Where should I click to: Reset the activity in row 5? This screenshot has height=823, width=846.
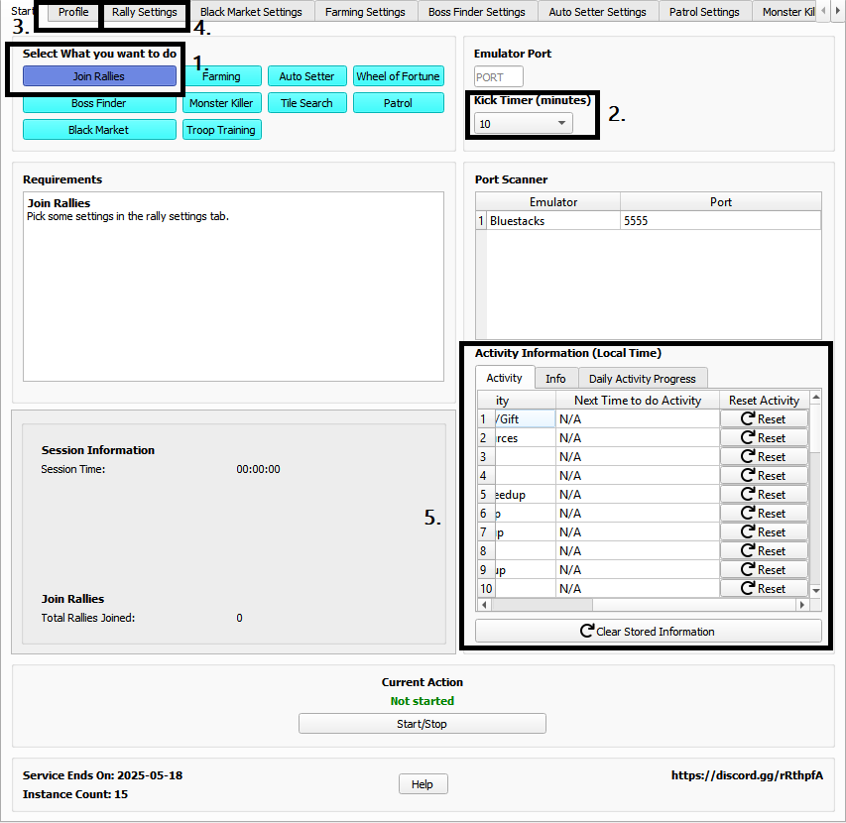[763, 495]
